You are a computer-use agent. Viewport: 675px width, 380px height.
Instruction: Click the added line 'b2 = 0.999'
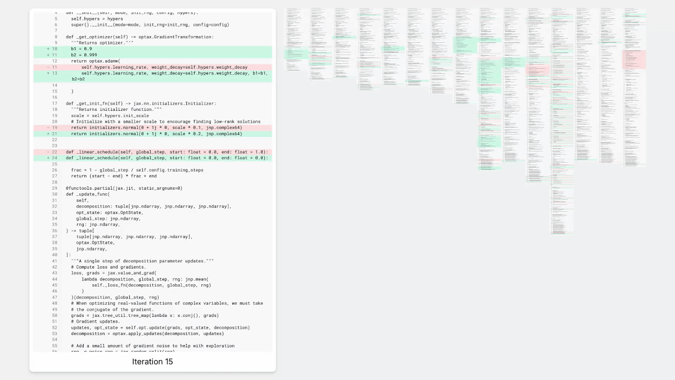152,55
